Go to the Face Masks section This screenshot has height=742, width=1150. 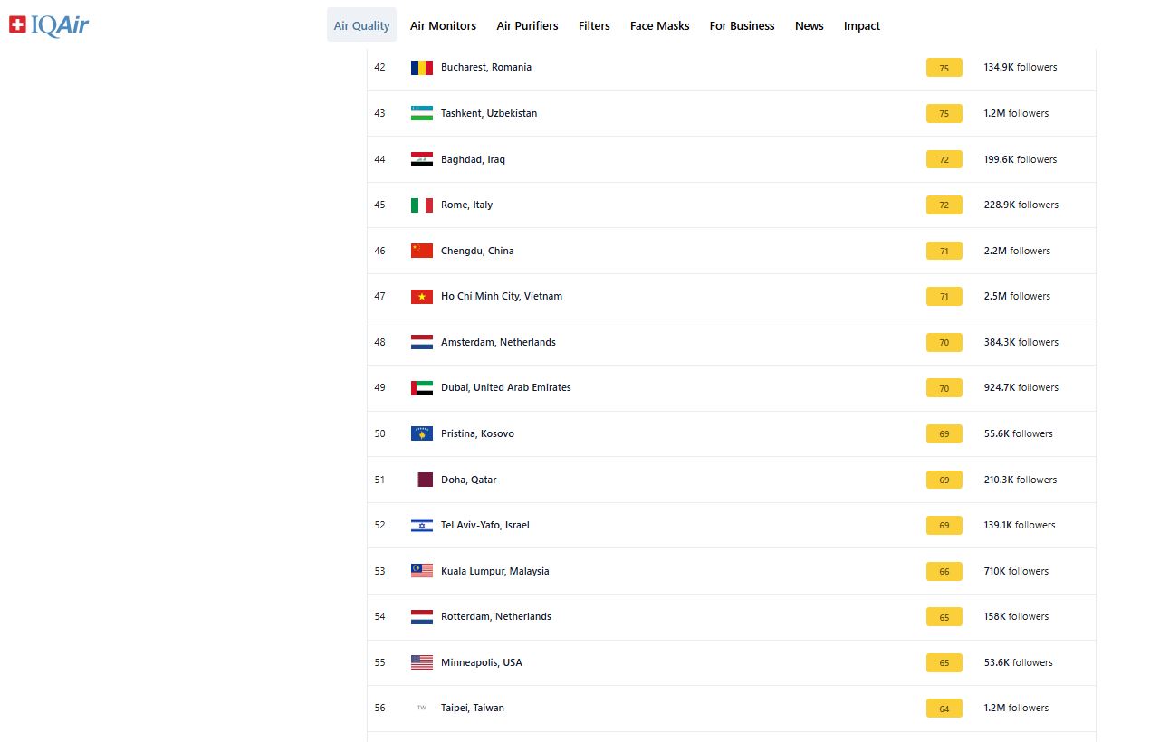pyautogui.click(x=659, y=25)
